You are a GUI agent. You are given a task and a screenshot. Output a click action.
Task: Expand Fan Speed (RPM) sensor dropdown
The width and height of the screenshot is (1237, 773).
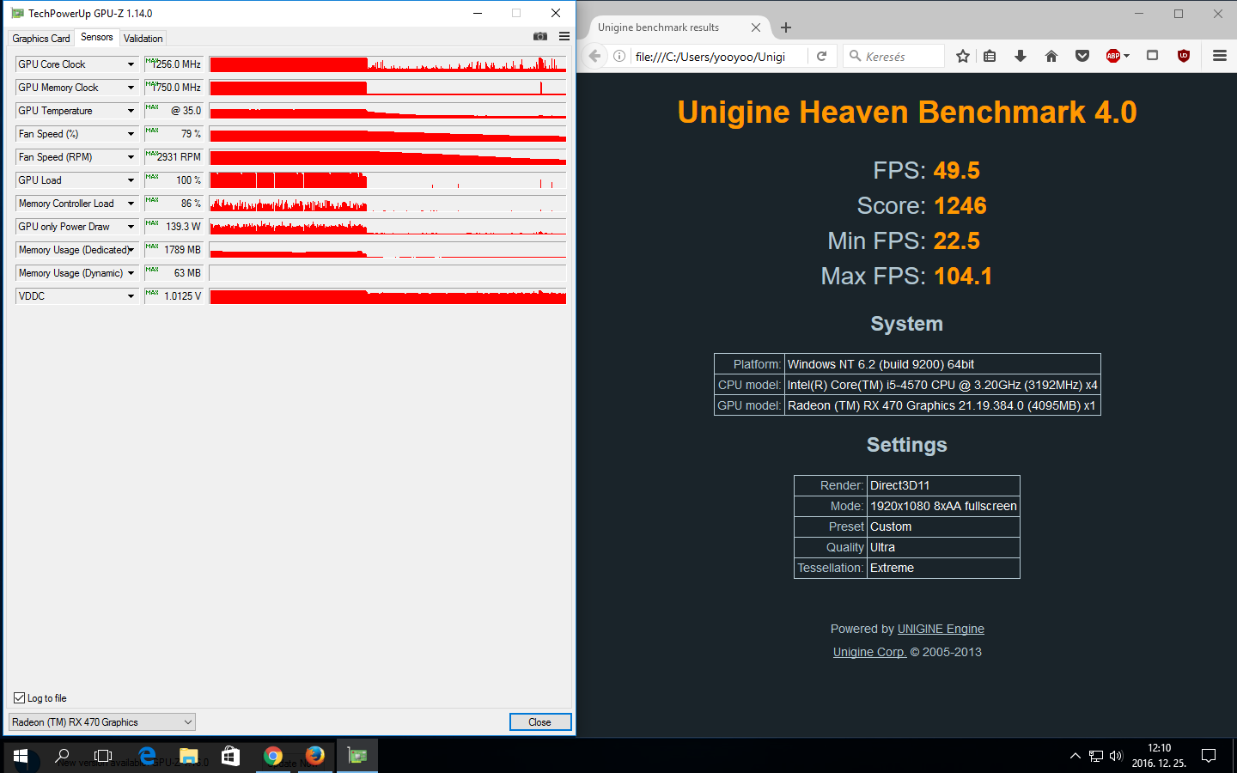(131, 157)
